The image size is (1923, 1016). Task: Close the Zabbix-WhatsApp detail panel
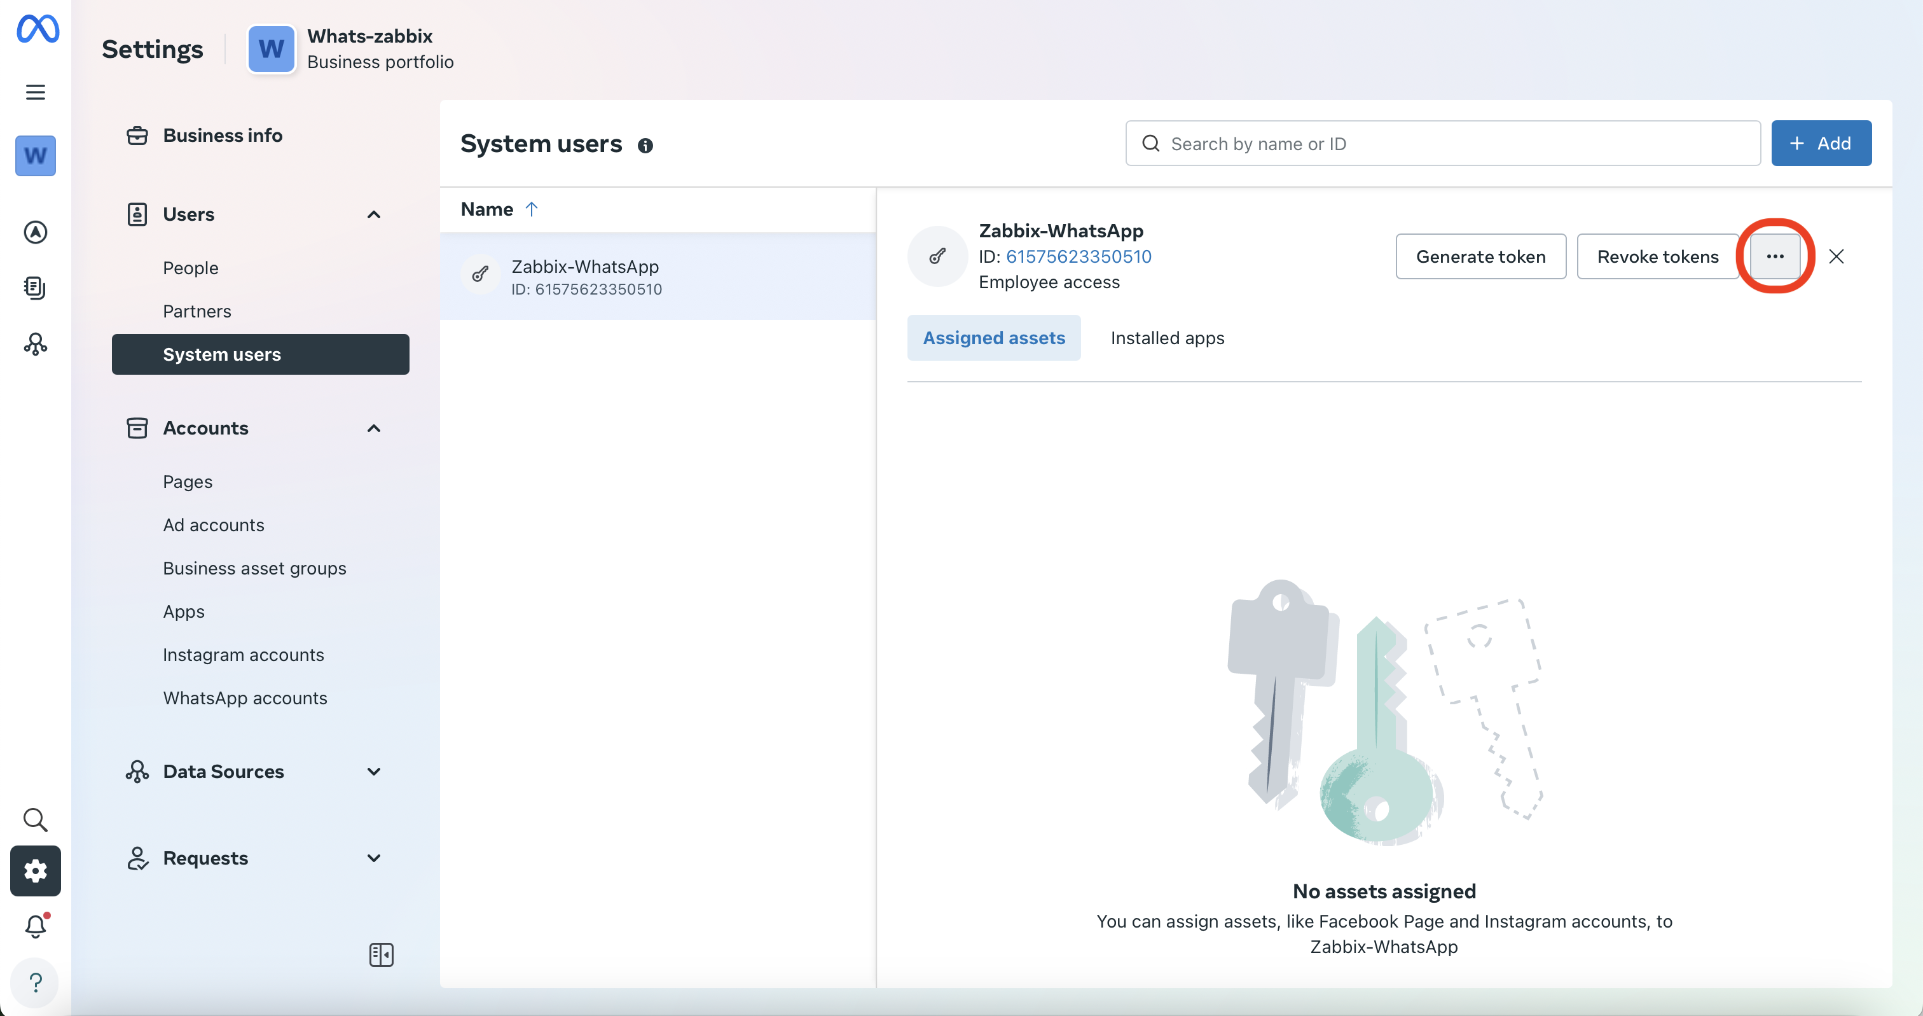pos(1837,256)
